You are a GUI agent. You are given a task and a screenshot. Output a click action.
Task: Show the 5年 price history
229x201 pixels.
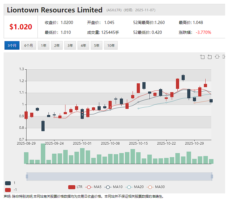coord(96,45)
